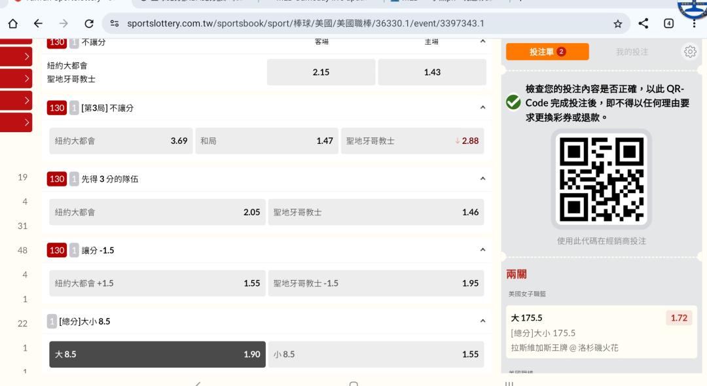Image resolution: width=707 pixels, height=386 pixels.
Task: Collapse [總分]大小 8.5 section
Action: click(x=482, y=321)
